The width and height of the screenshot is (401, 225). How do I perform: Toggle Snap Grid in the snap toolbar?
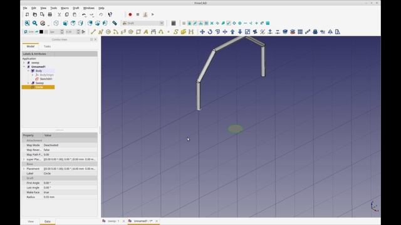coord(206,23)
